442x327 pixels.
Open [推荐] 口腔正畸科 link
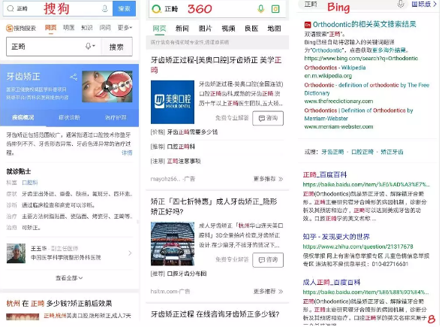[x=173, y=147]
